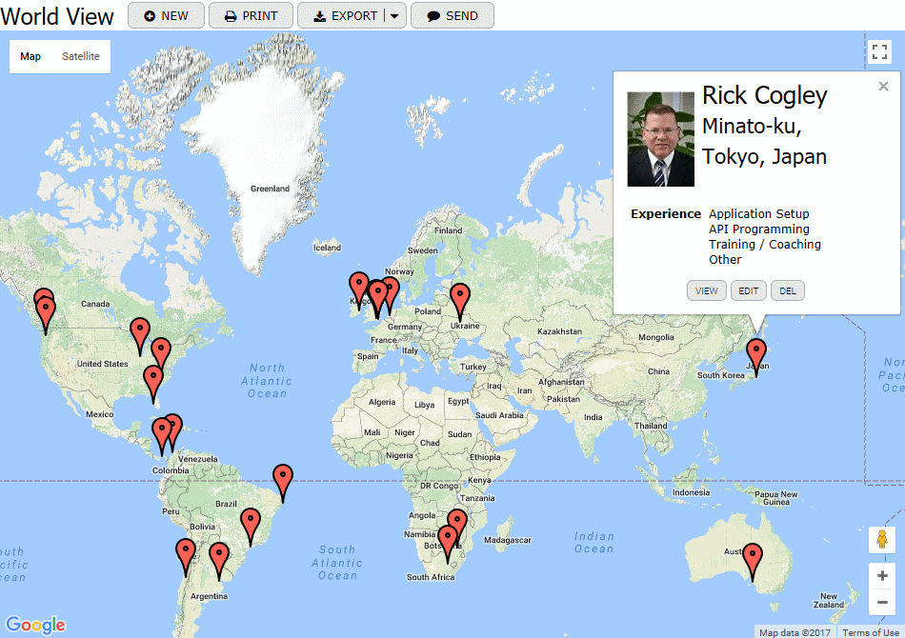
Task: Click the Google logo
Action: click(x=36, y=625)
